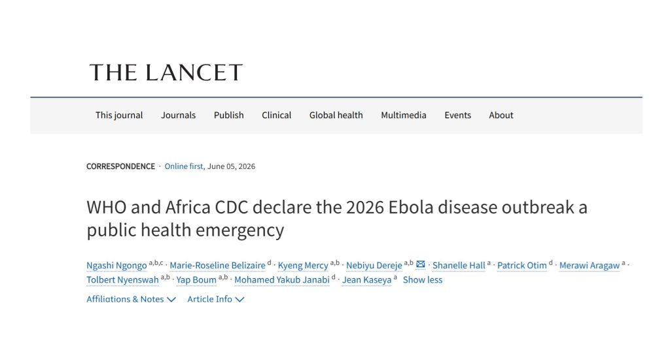
Task: Expand the Article Info section
Action: coord(216,299)
